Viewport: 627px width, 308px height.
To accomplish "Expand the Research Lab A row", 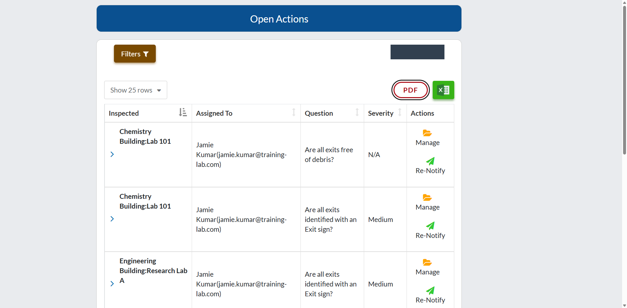I will tap(112, 284).
